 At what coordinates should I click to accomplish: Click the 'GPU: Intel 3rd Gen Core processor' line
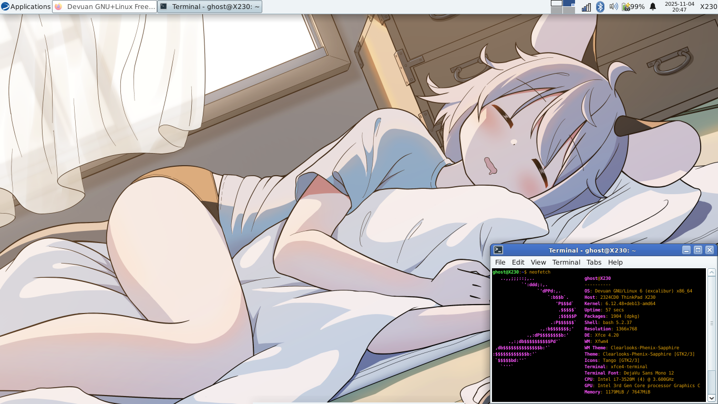(642, 386)
